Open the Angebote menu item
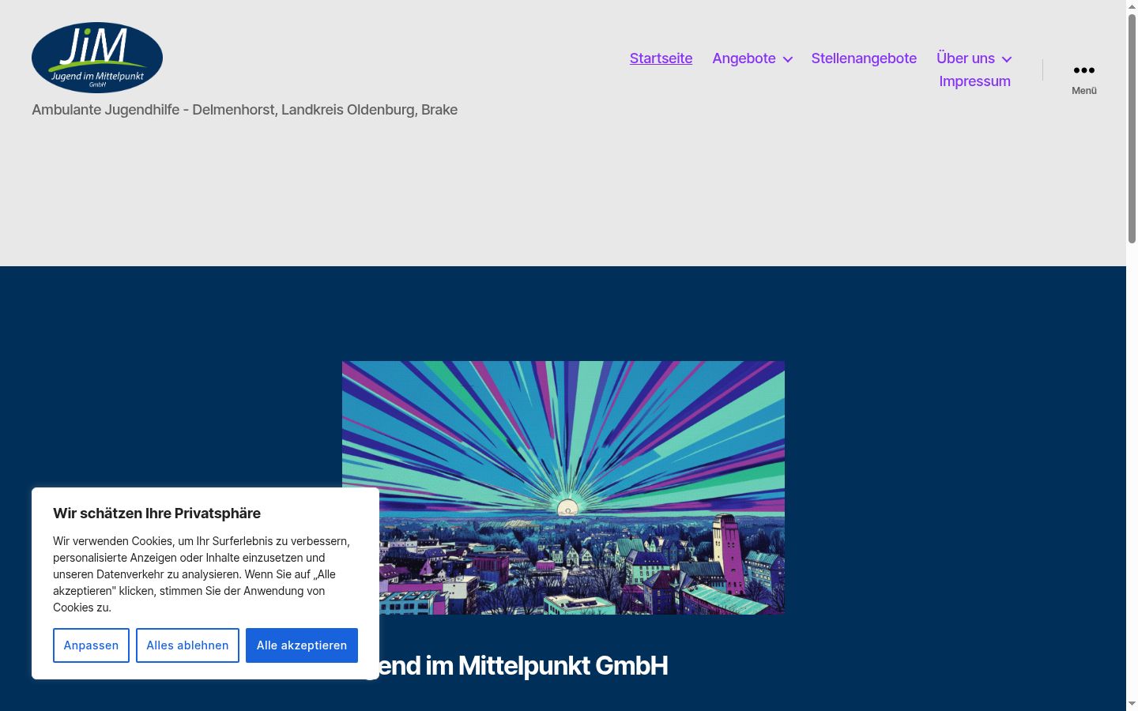 click(x=744, y=58)
